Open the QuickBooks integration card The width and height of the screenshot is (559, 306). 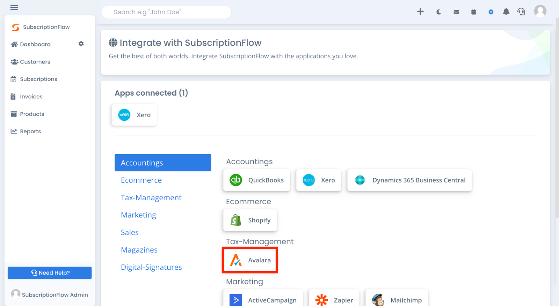[257, 180]
